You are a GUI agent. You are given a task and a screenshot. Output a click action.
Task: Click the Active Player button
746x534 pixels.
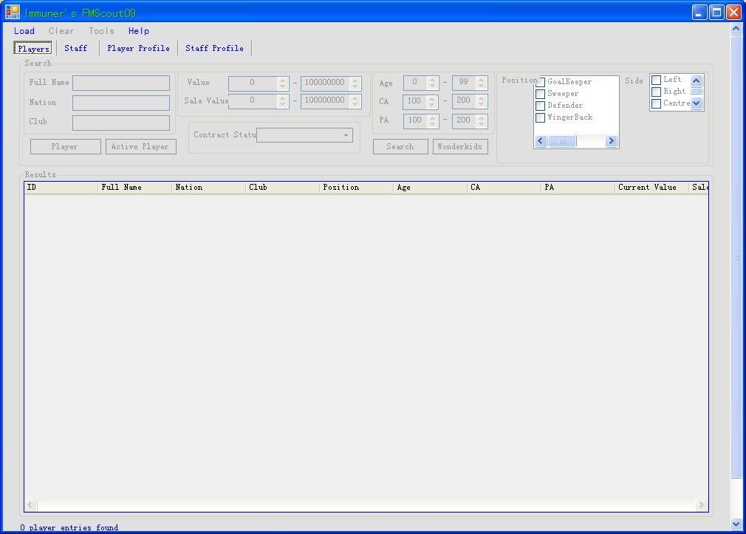point(140,146)
